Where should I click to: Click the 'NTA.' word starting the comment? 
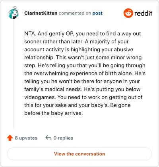30,33
